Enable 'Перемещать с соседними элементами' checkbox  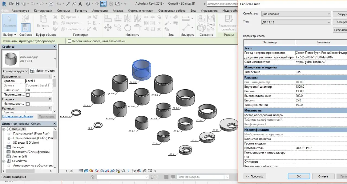pos(69,41)
